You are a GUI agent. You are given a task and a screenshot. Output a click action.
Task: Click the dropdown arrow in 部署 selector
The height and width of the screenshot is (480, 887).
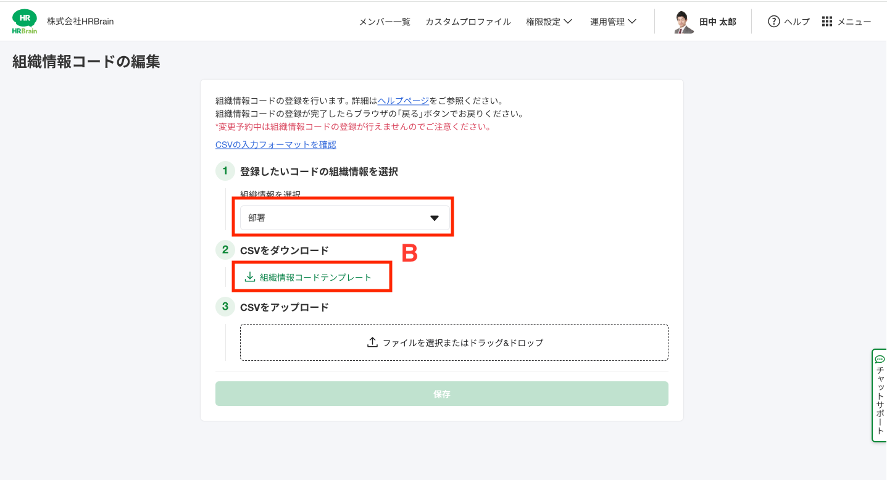435,218
